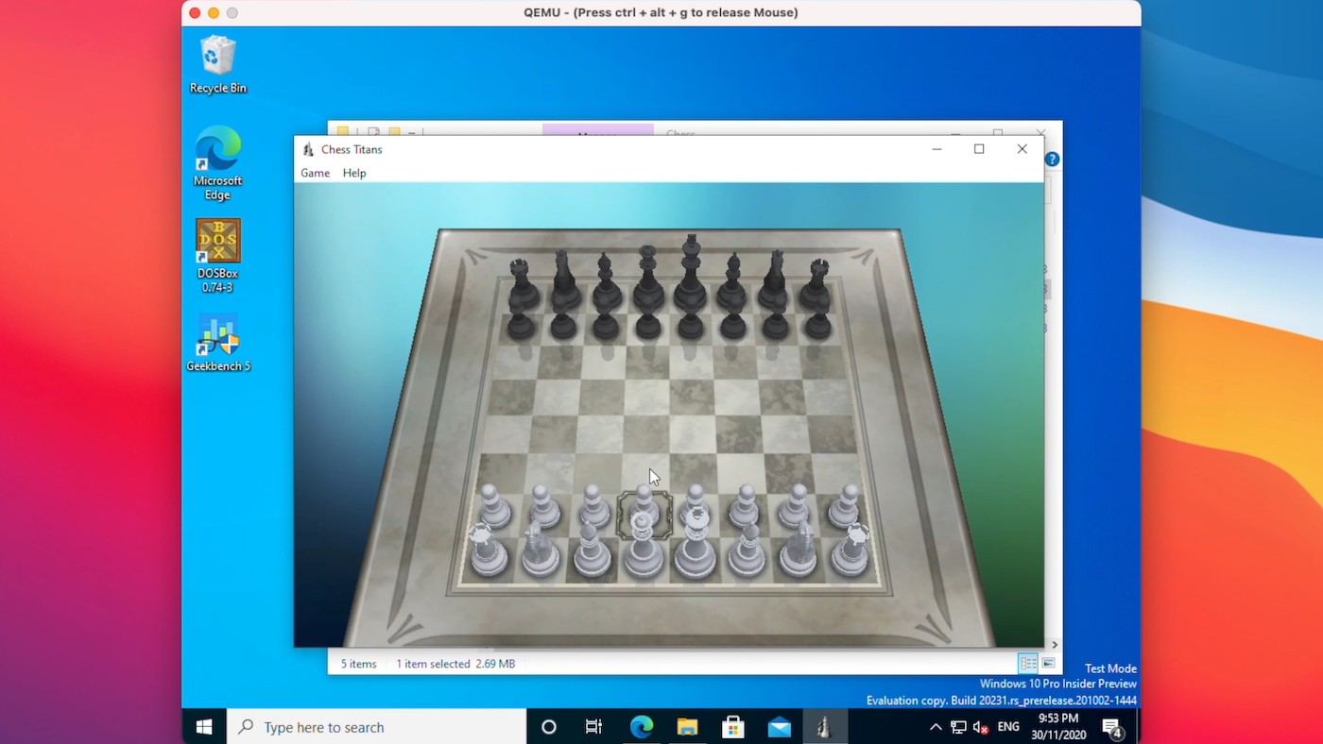This screenshot has width=1323, height=744.
Task: Open the Windows Start menu
Action: 204,727
